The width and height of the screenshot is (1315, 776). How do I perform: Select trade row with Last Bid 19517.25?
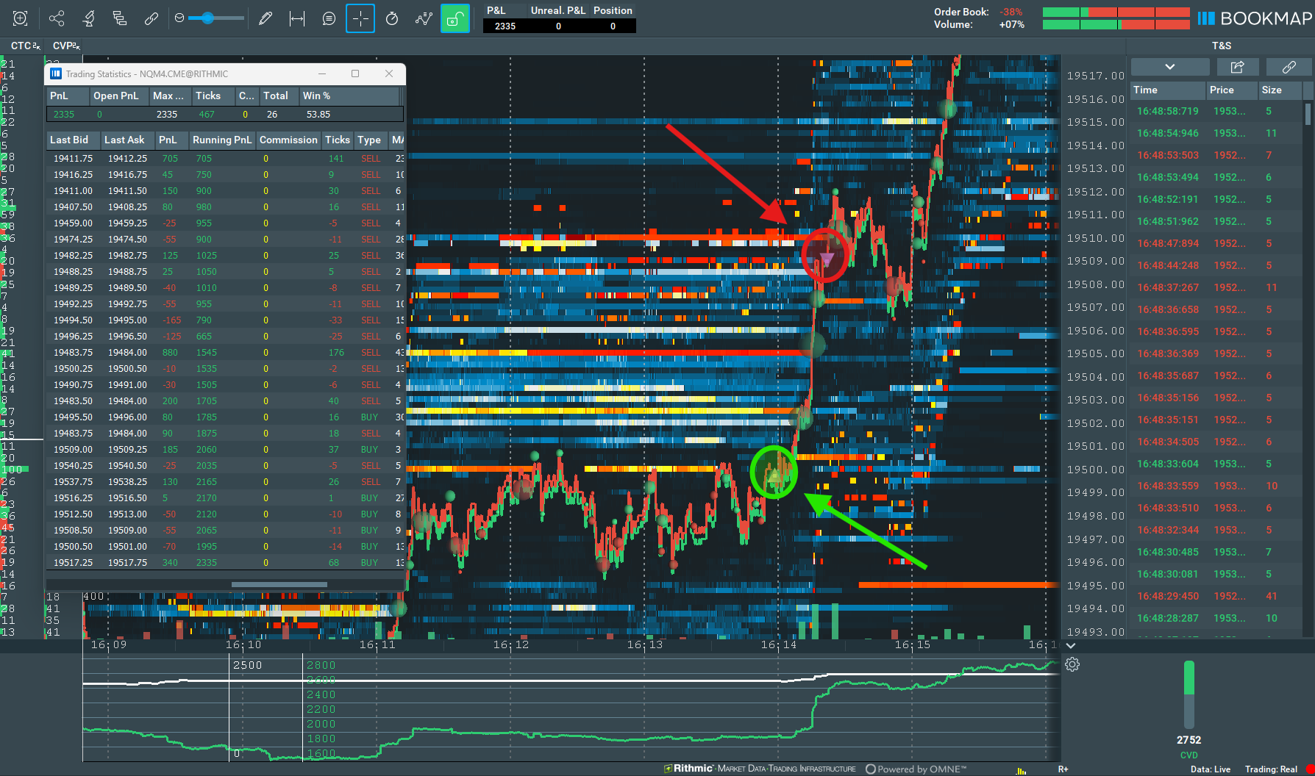pos(225,562)
